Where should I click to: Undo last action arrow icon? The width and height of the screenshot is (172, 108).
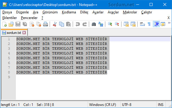coord(78,24)
